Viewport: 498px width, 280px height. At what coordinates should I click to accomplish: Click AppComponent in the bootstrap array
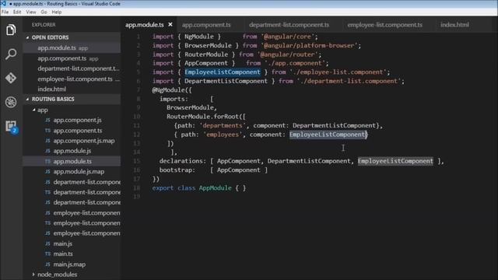click(239, 170)
